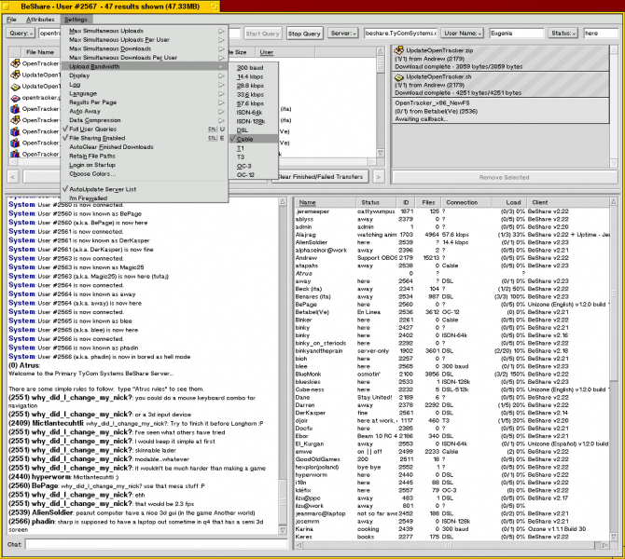This screenshot has height=559, width=625.
Task: Select the Log submenu entry
Action: (x=145, y=85)
